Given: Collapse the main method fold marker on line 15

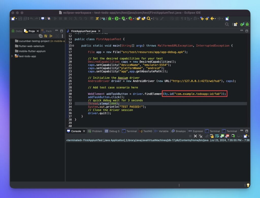Looking at the screenshot, I should (x=73, y=46).
